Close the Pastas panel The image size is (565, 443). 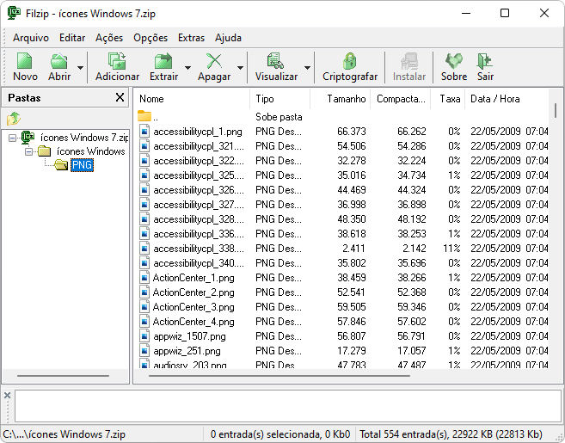pyautogui.click(x=120, y=97)
